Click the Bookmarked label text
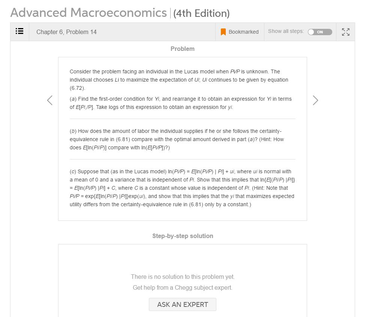Viewport: 369px width, 317px height. (x=244, y=32)
